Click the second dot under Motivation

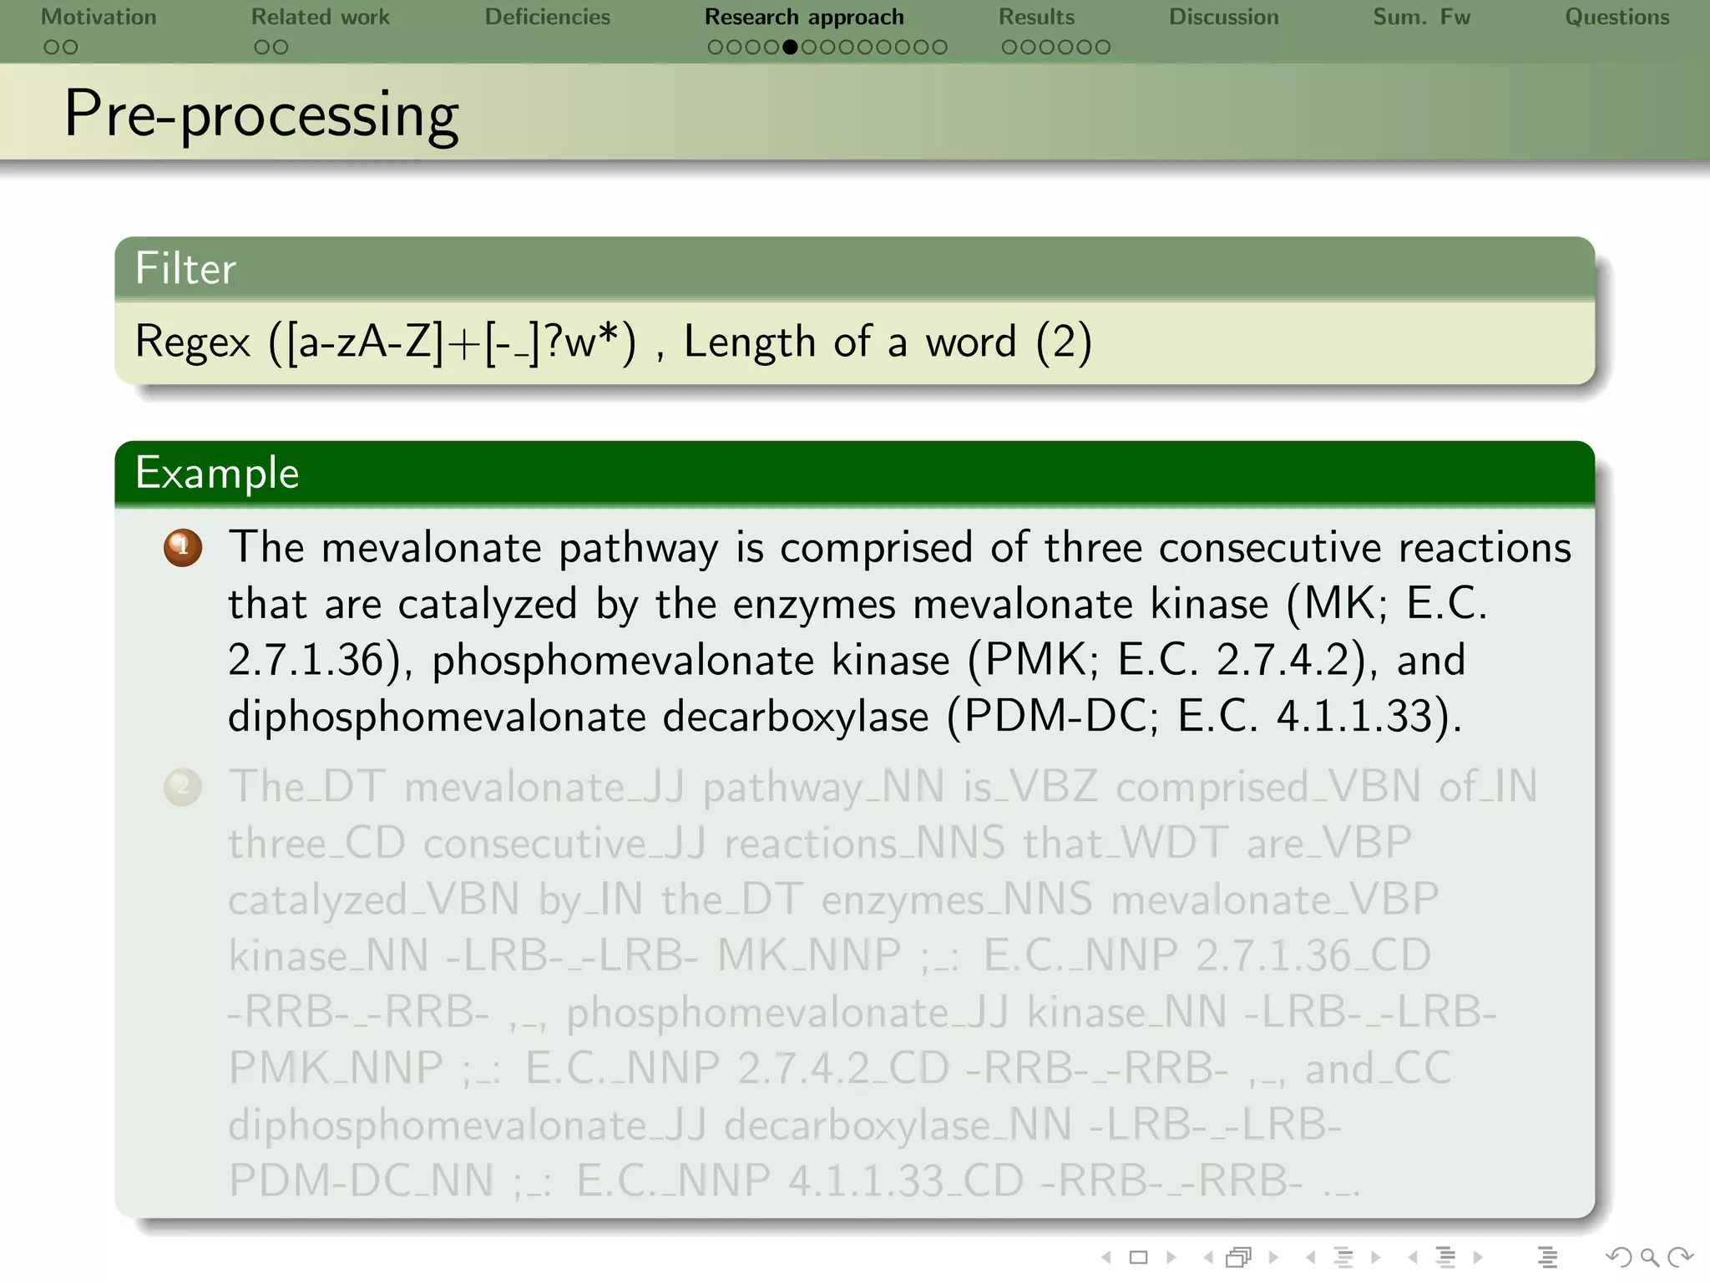point(70,48)
